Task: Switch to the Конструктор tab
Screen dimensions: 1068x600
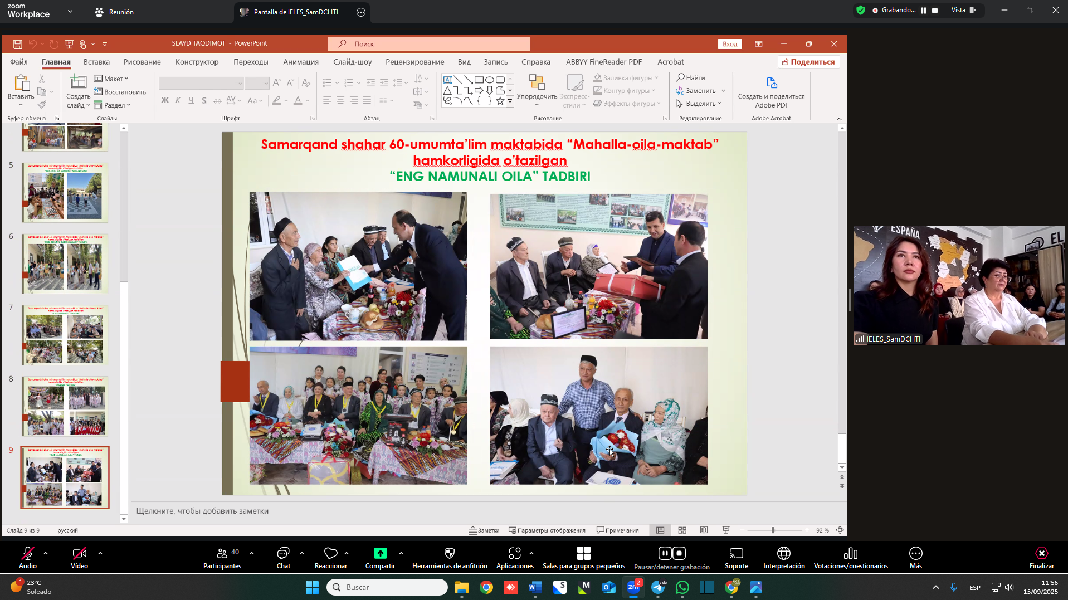Action: (197, 62)
